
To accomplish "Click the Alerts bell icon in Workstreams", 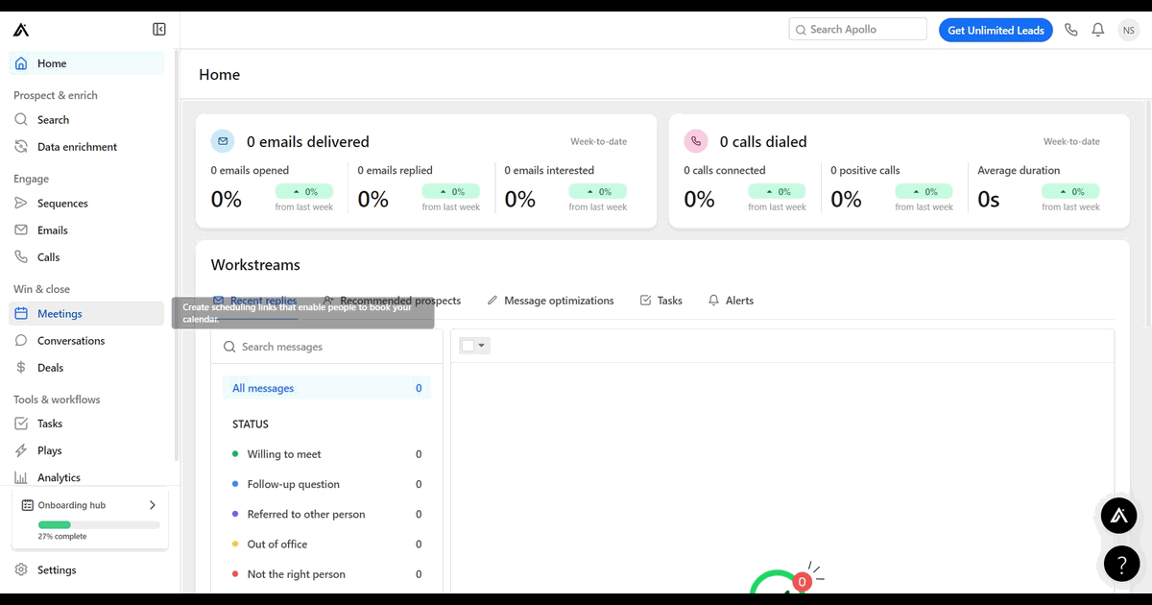I will point(713,301).
